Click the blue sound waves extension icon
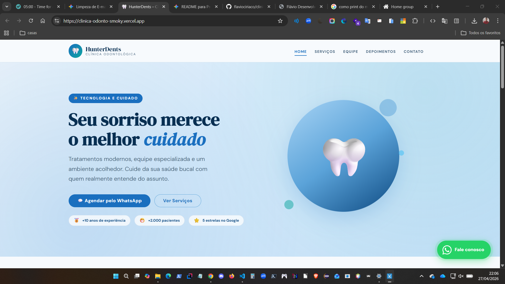 [x=296, y=21]
